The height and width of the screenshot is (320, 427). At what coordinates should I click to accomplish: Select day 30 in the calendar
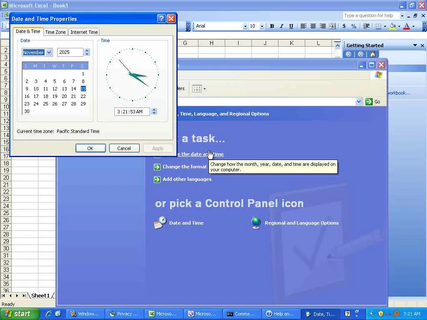tap(27, 111)
